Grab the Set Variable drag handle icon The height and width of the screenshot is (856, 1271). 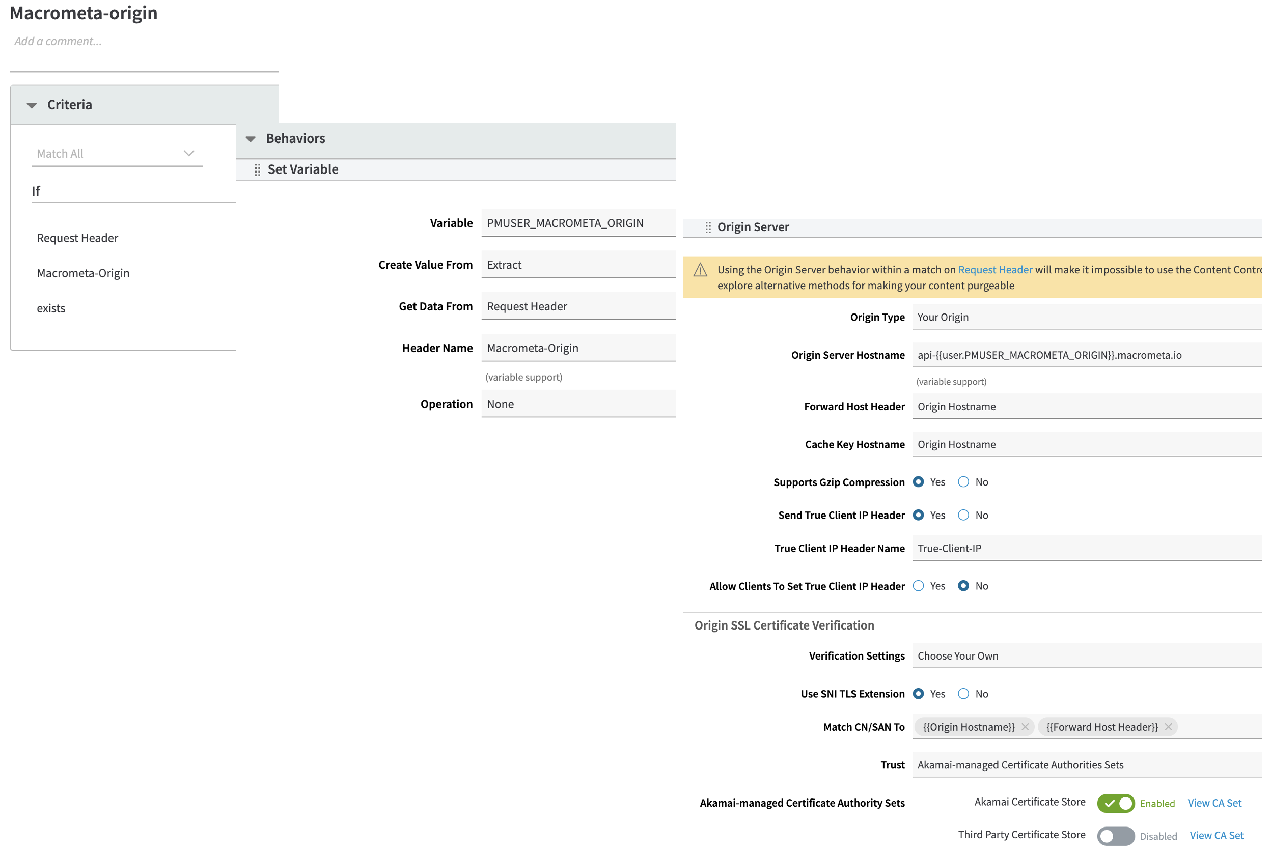[x=257, y=170]
